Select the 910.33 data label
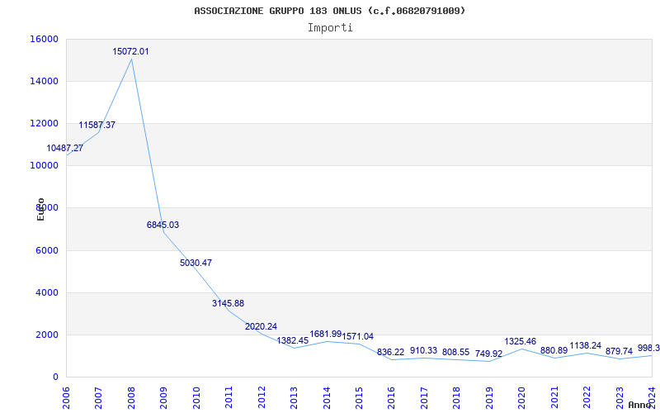 423,350
